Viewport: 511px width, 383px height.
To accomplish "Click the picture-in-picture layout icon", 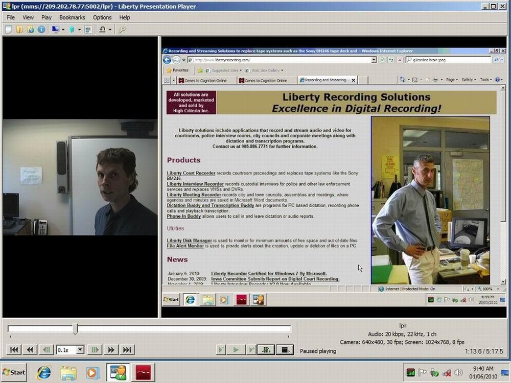I will point(89,29).
